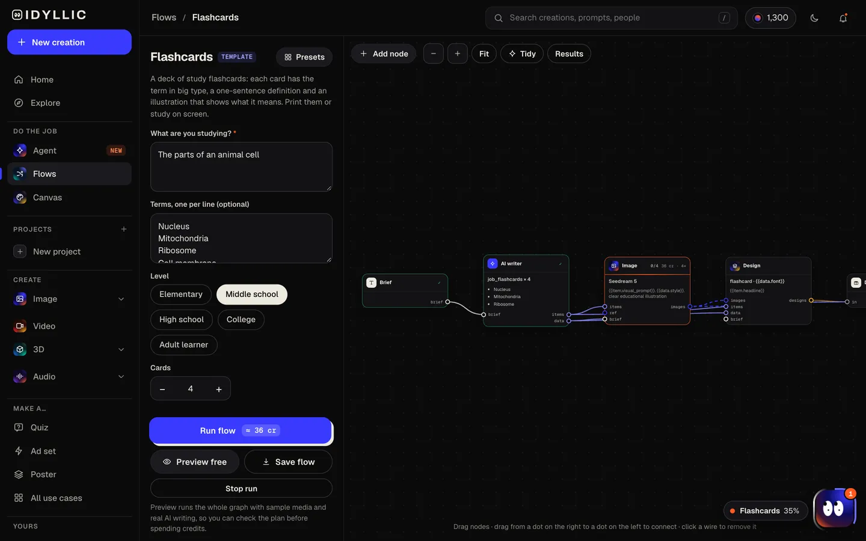Click the Idyllic logo icon

tap(17, 15)
